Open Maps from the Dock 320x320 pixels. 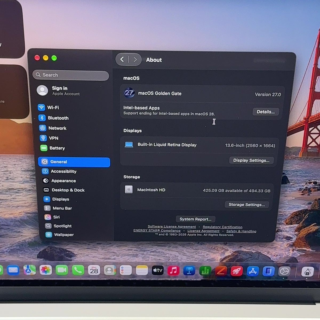tap(29, 270)
